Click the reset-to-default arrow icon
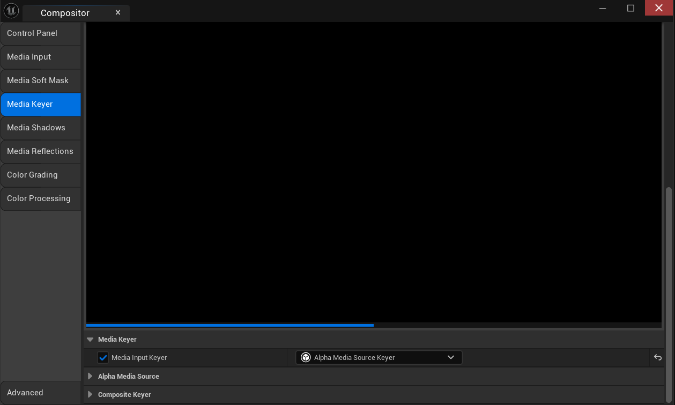 tap(658, 358)
